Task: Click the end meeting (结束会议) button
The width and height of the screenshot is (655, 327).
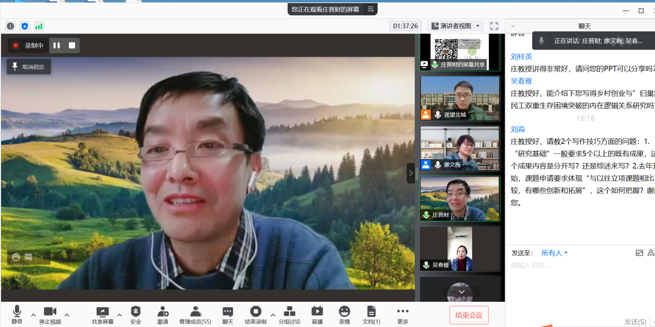Action: 469,315
